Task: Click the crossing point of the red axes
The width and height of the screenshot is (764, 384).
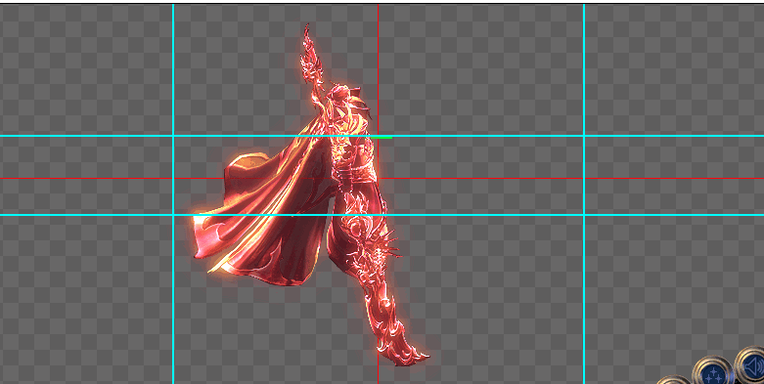Action: 379,179
